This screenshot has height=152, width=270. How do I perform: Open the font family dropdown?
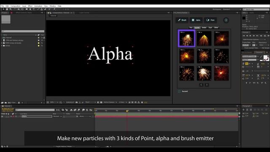coord(250,56)
